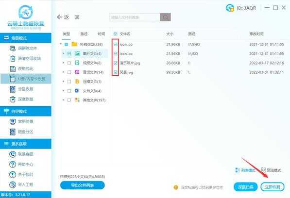Select the icon.ico in I:\ISO row

click(198, 53)
